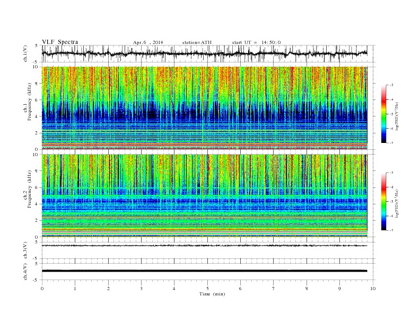
Task: Select the date text "Apr.6 , 2014"
Action: click(148, 42)
